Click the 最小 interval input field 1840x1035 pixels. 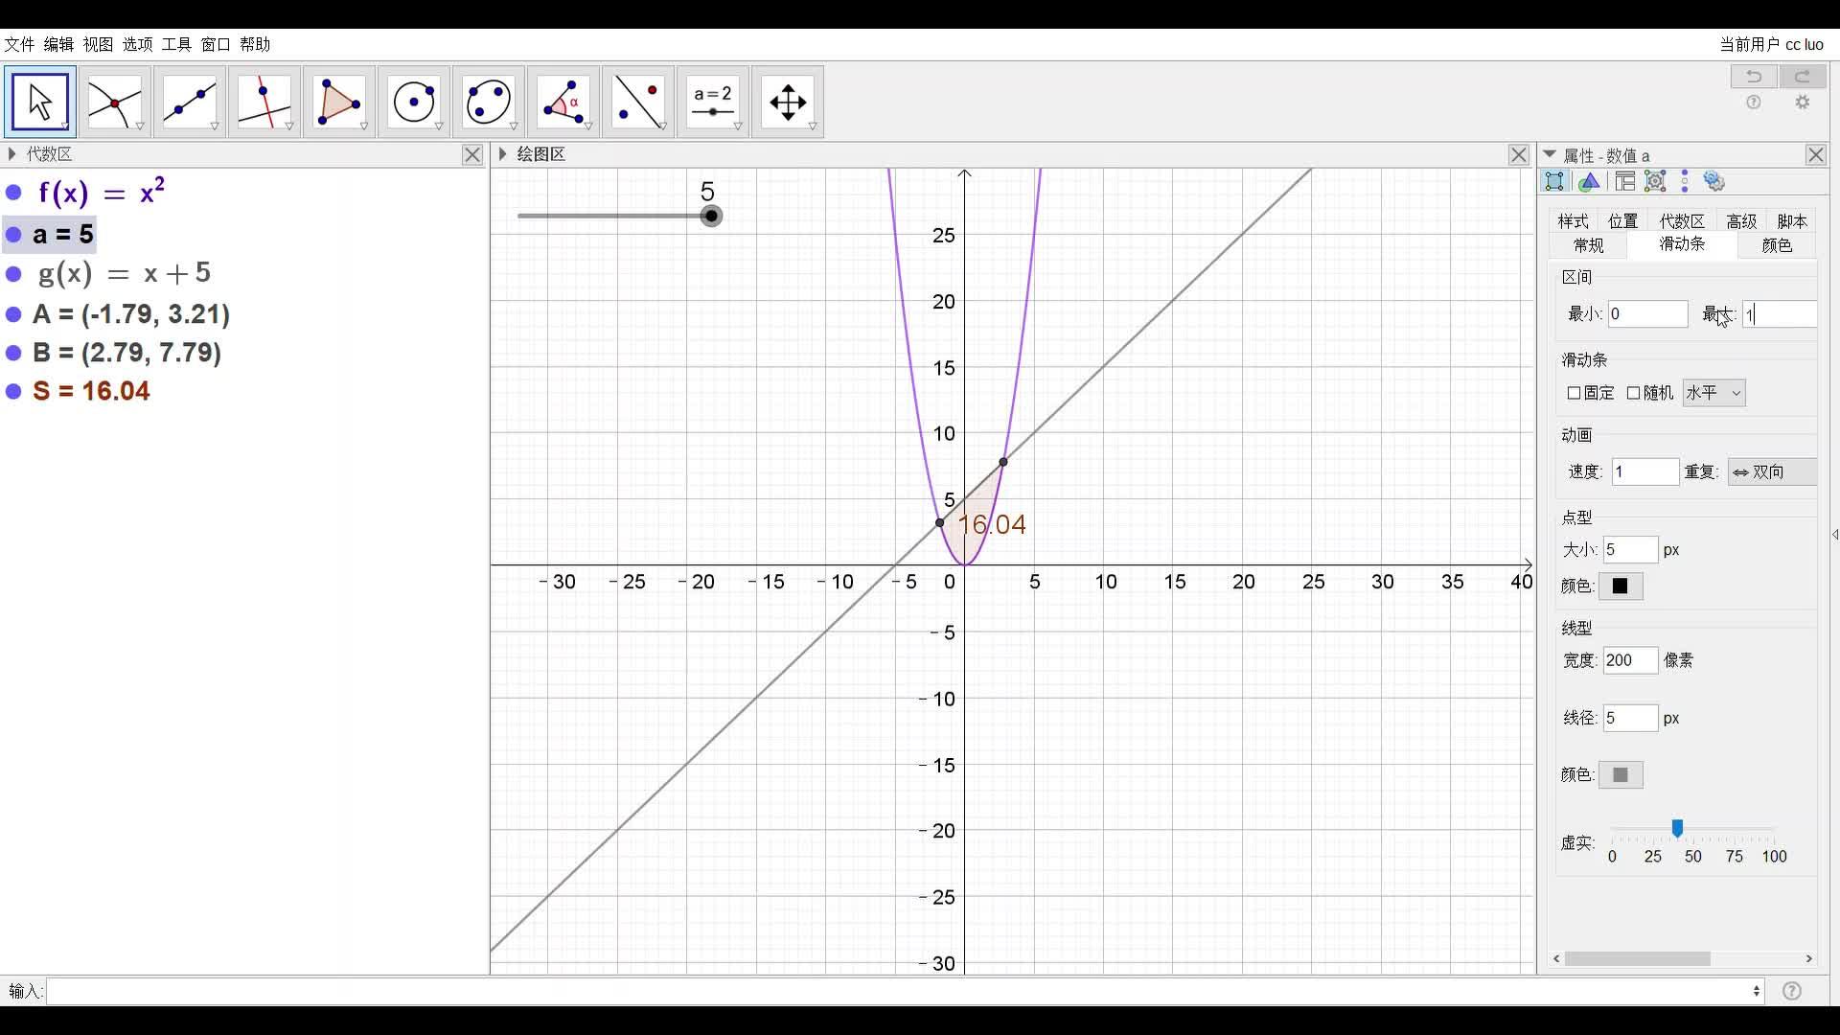(1647, 314)
